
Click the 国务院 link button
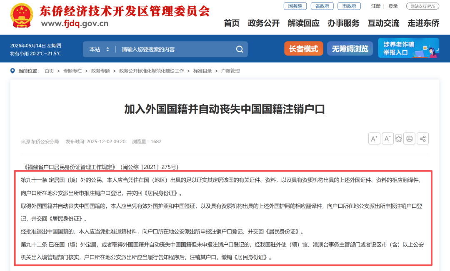point(295,6)
